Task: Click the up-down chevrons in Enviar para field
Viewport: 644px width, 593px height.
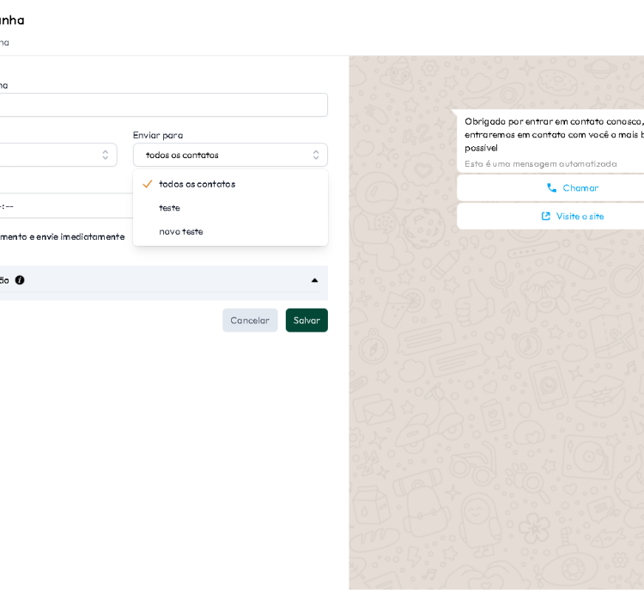Action: pos(315,156)
